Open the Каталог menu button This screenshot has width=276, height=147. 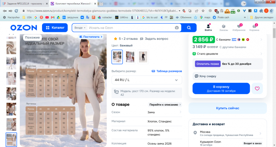tap(55, 28)
